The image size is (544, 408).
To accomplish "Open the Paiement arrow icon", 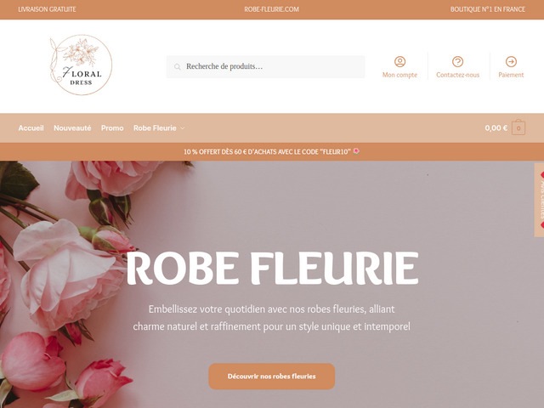I will (x=511, y=62).
